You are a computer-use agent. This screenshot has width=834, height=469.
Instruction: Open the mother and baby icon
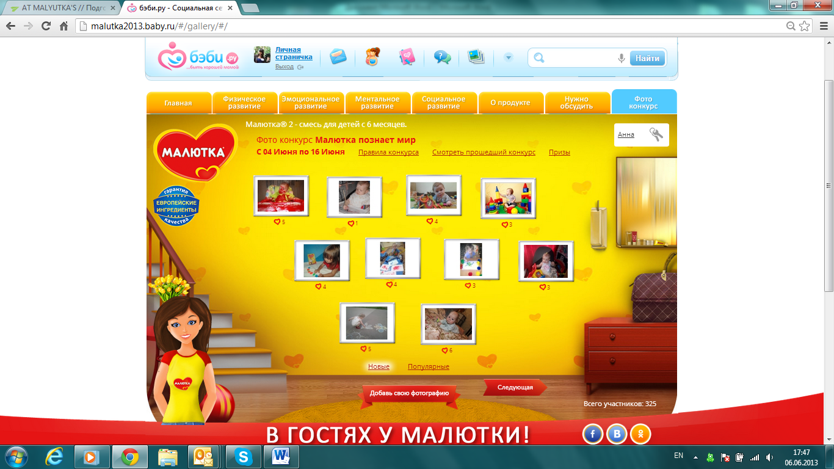point(372,57)
